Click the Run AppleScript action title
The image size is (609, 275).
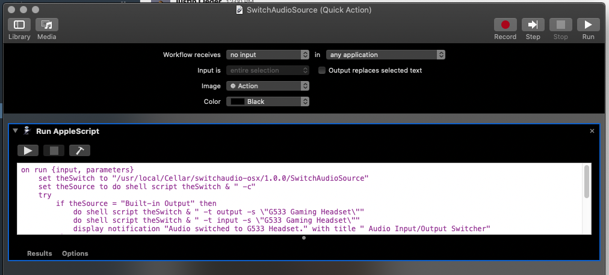[67, 131]
